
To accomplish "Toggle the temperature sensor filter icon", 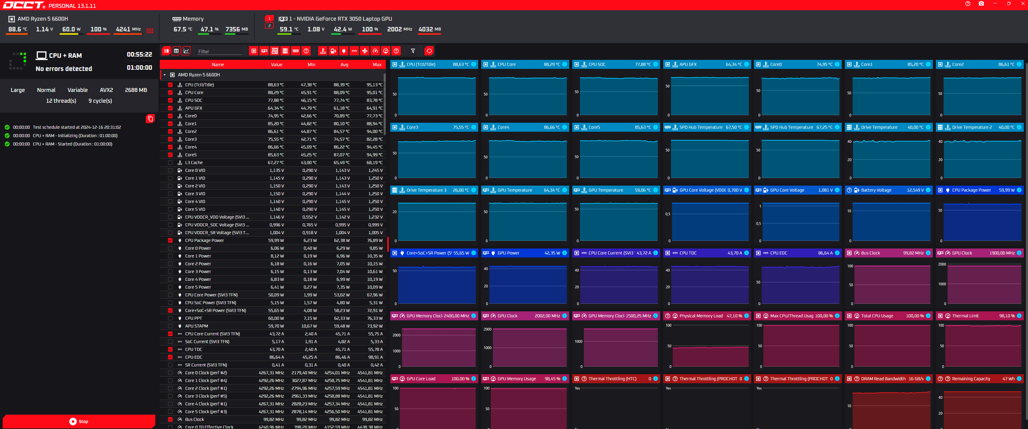I will [x=323, y=51].
